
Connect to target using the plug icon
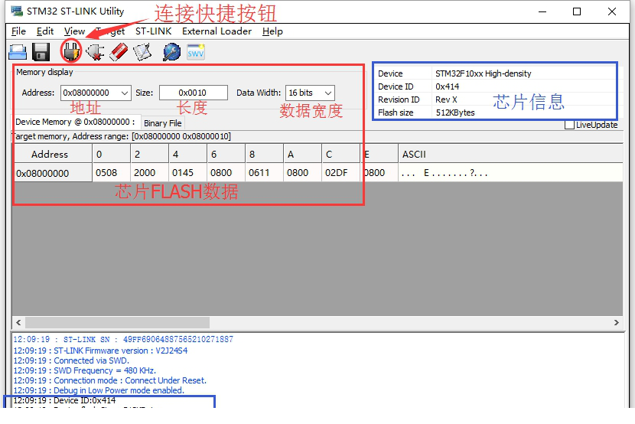click(x=71, y=51)
